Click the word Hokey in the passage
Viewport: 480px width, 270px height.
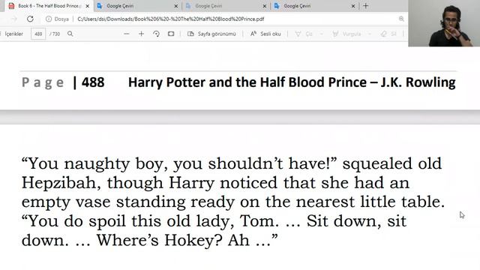(x=193, y=240)
